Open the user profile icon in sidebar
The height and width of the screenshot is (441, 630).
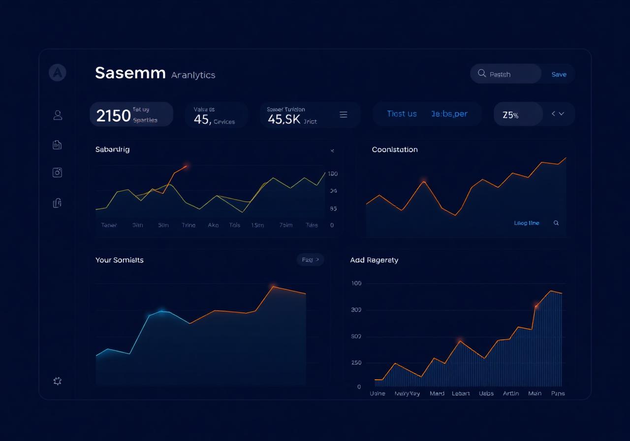(x=58, y=115)
